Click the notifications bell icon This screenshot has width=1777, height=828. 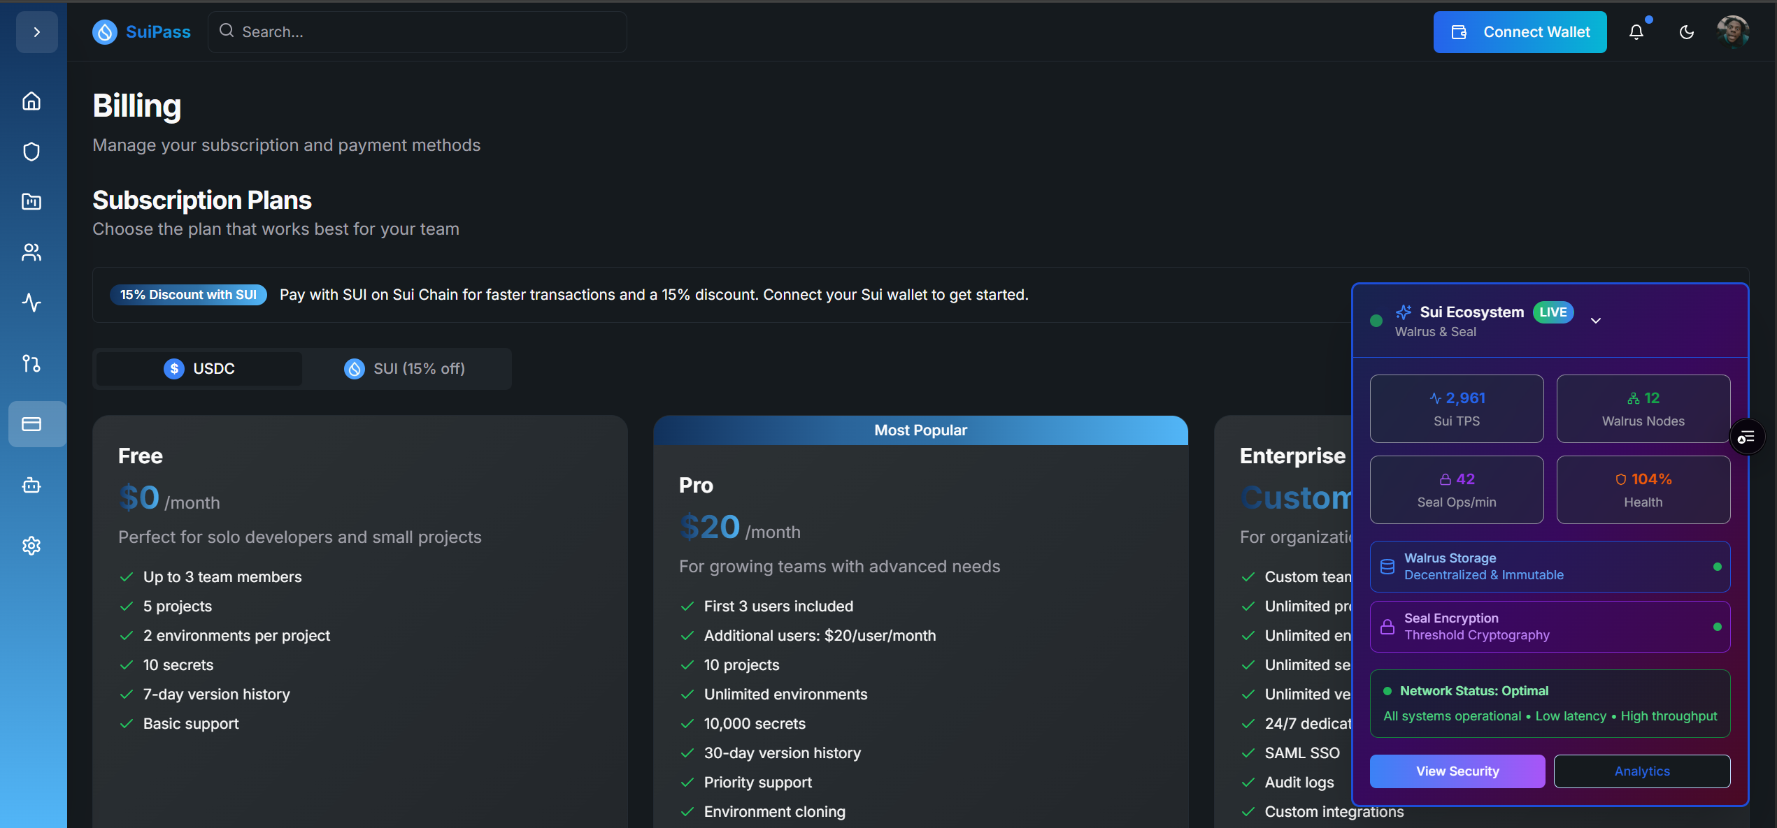1636,32
